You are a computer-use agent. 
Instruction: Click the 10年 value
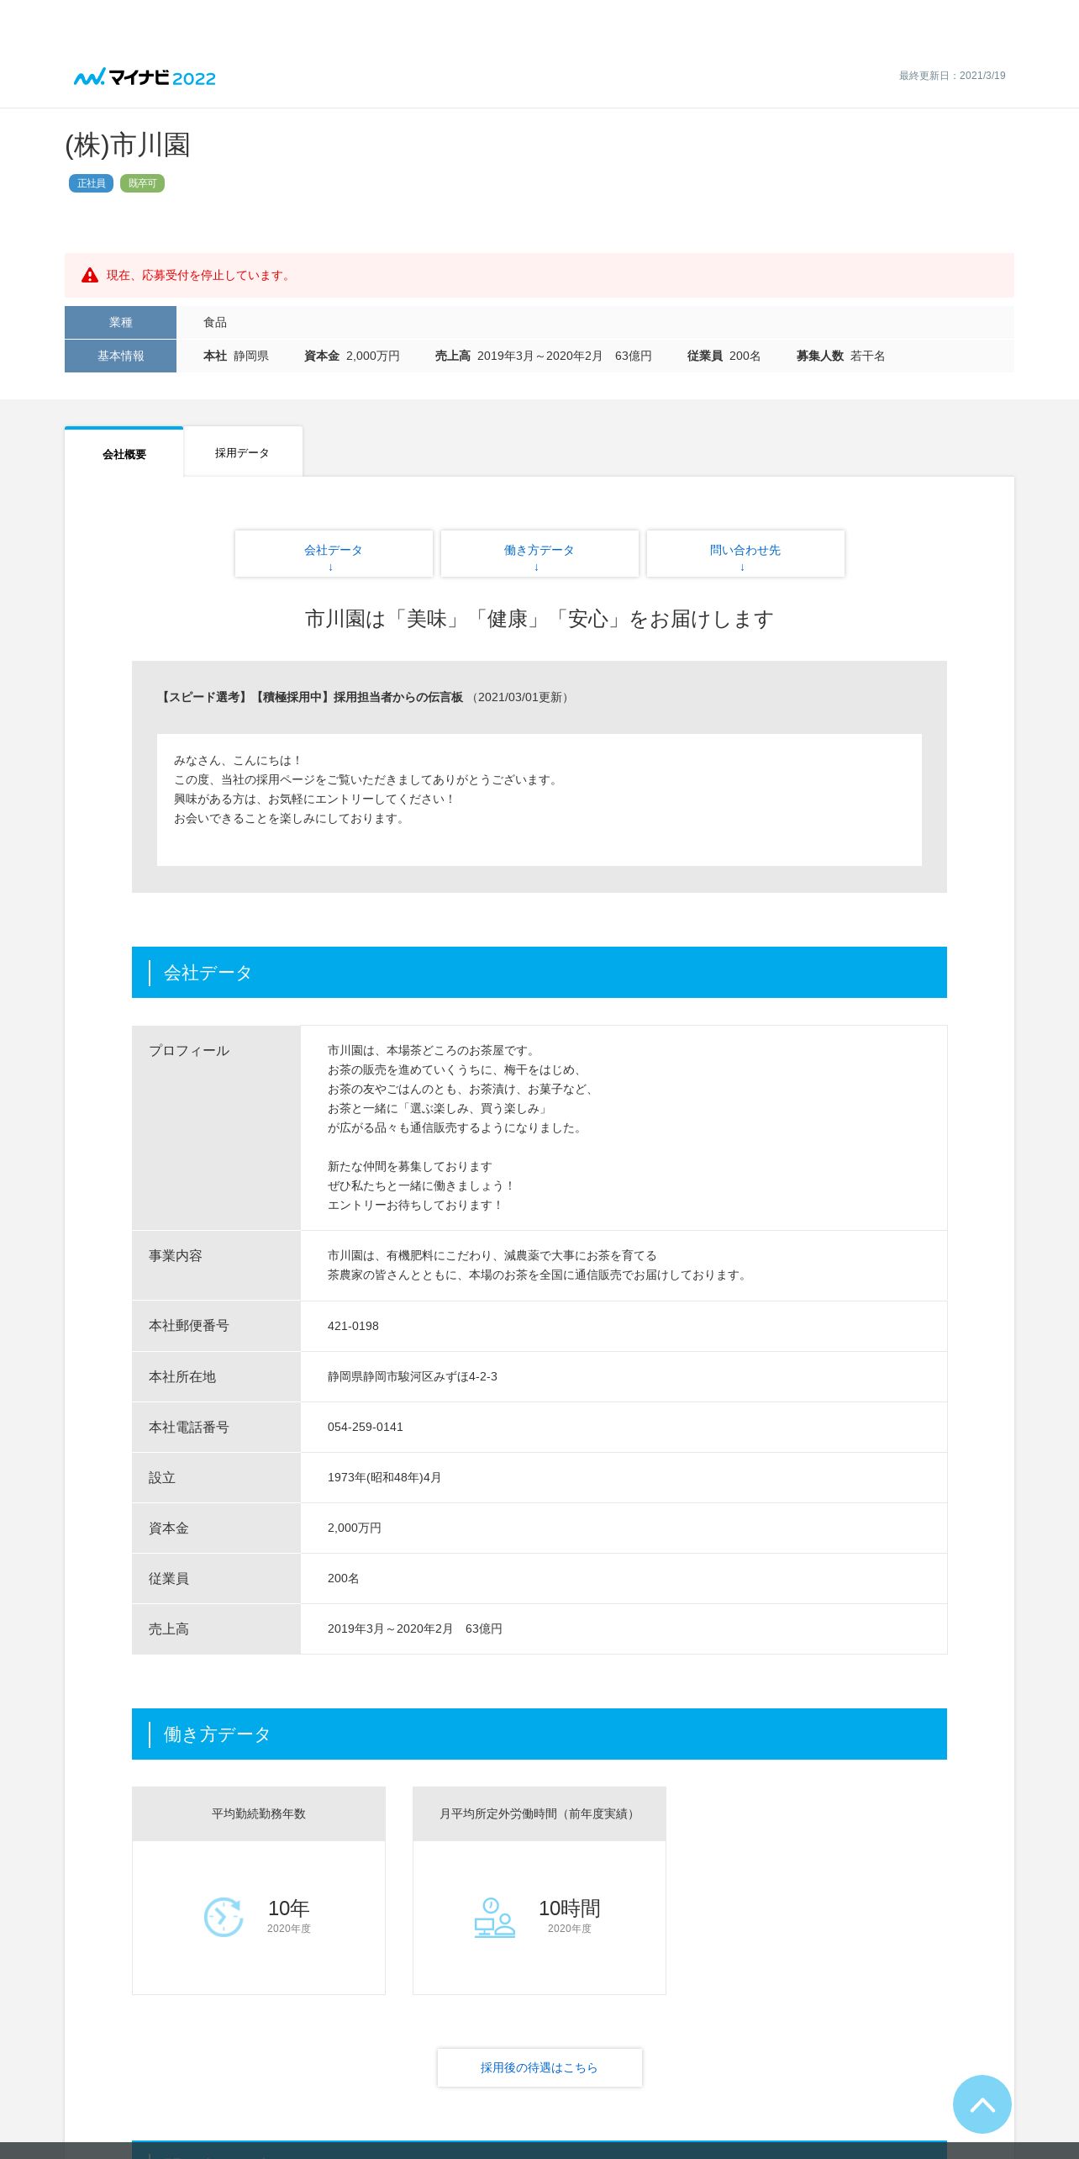[x=289, y=1908]
